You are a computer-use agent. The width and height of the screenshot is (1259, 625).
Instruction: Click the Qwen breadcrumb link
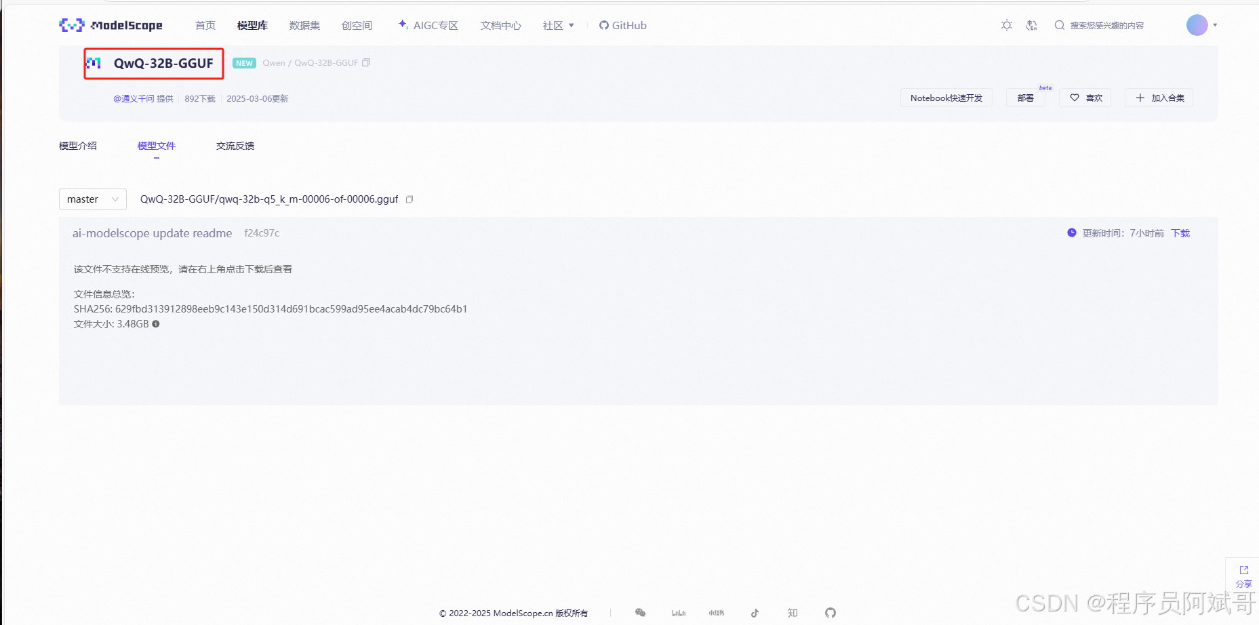pos(274,63)
